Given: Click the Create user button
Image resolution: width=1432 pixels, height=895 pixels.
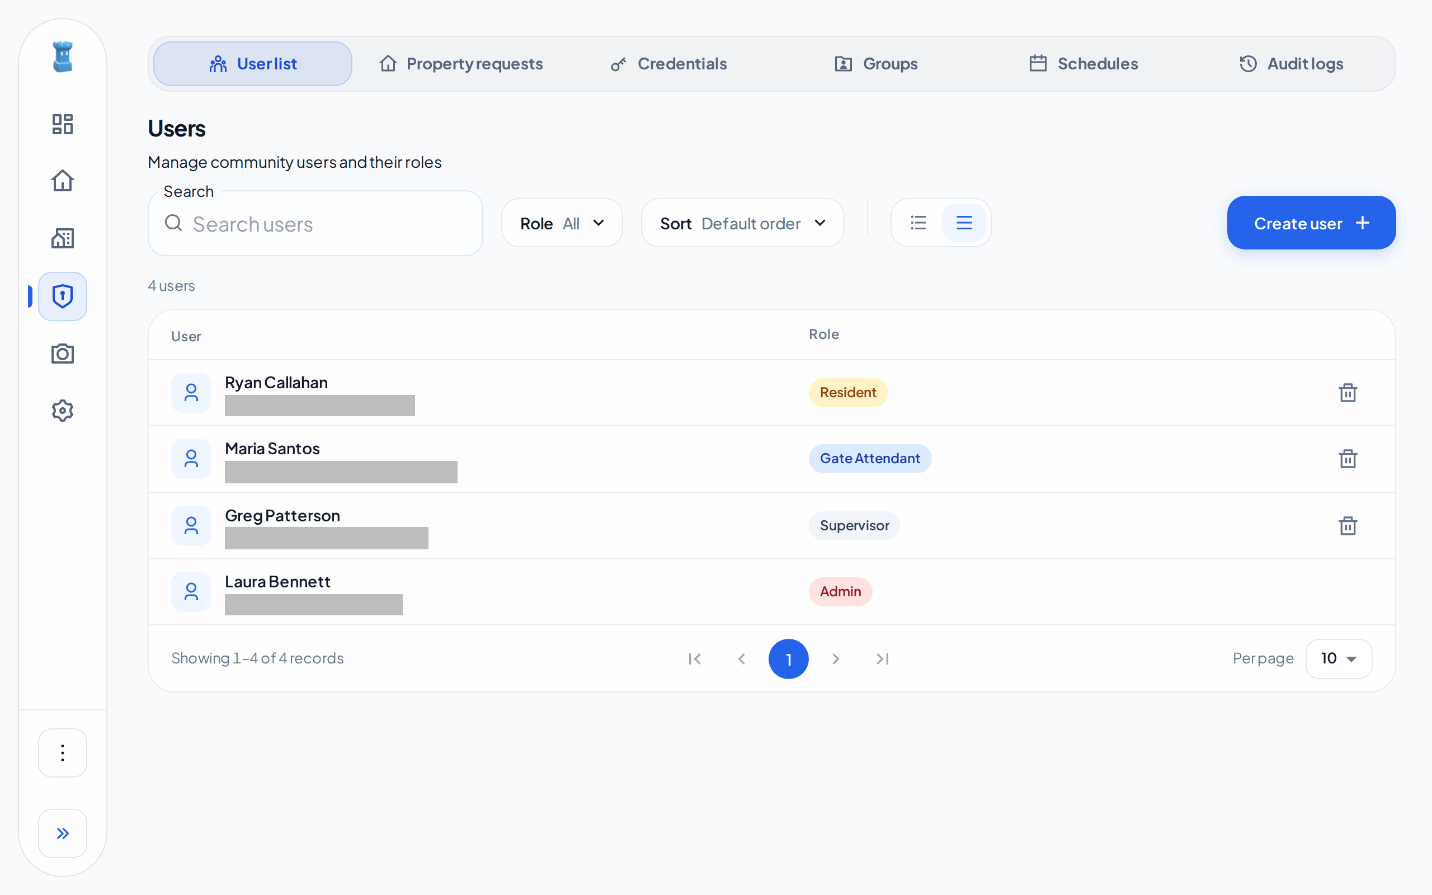Looking at the screenshot, I should pyautogui.click(x=1311, y=223).
